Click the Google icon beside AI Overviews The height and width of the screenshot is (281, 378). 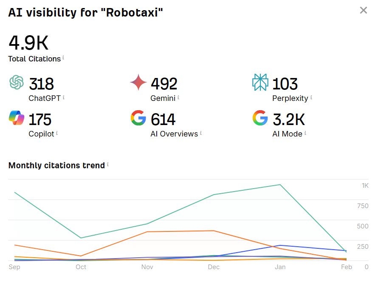click(138, 118)
